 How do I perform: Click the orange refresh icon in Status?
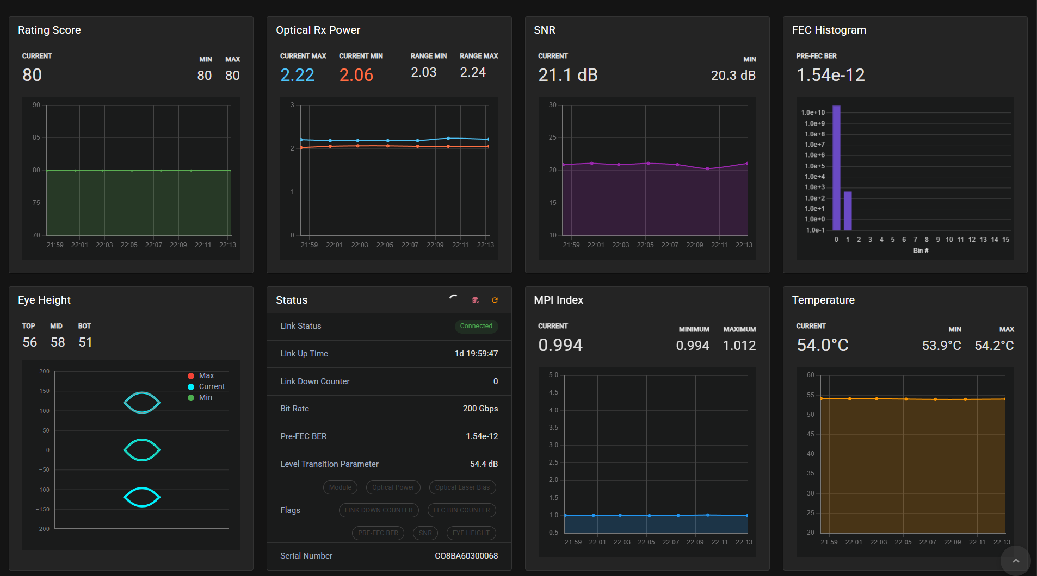click(495, 300)
